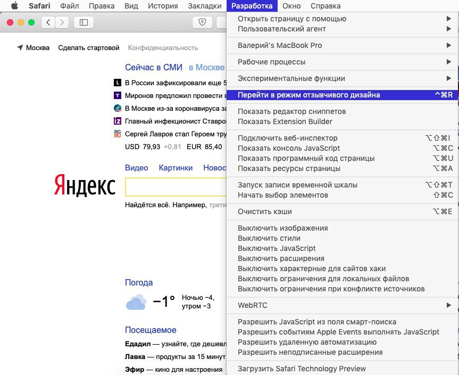Click the weather cloud icon
This screenshot has width=459, height=375.
pos(136,303)
